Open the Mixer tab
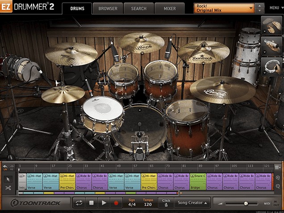This screenshot has height=213, width=284. pyautogui.click(x=169, y=8)
